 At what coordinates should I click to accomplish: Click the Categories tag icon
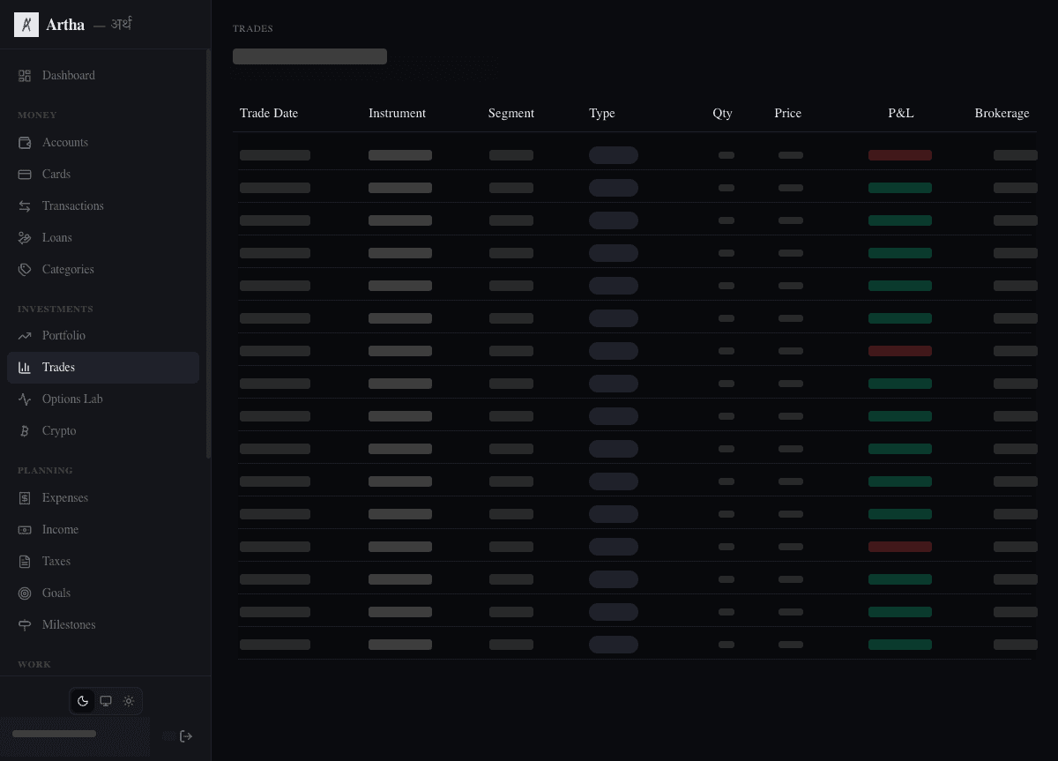coord(25,270)
